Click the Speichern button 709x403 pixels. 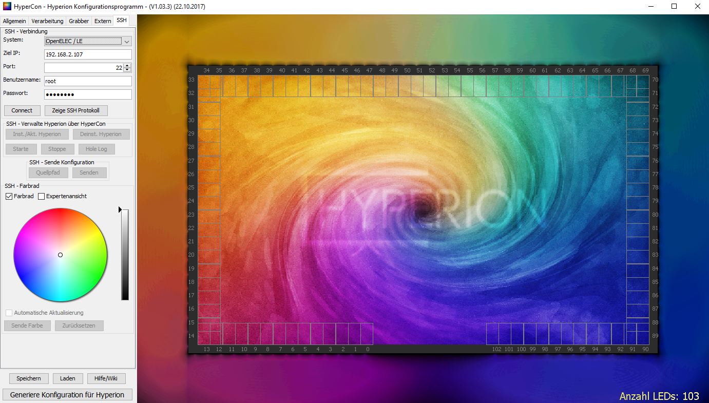tap(29, 378)
